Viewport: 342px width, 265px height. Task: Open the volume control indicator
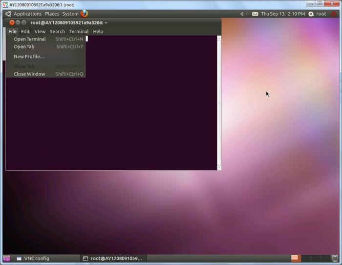pos(244,14)
